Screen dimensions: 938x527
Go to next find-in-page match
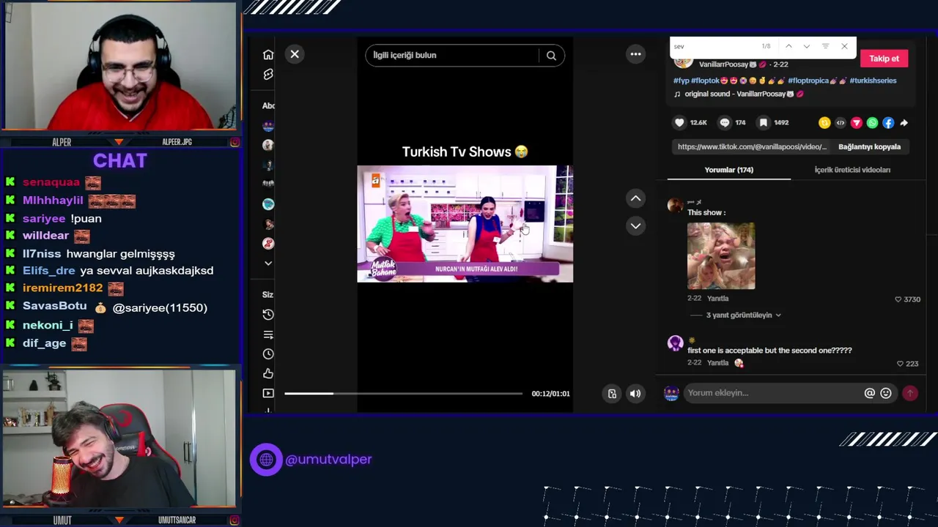(x=806, y=46)
